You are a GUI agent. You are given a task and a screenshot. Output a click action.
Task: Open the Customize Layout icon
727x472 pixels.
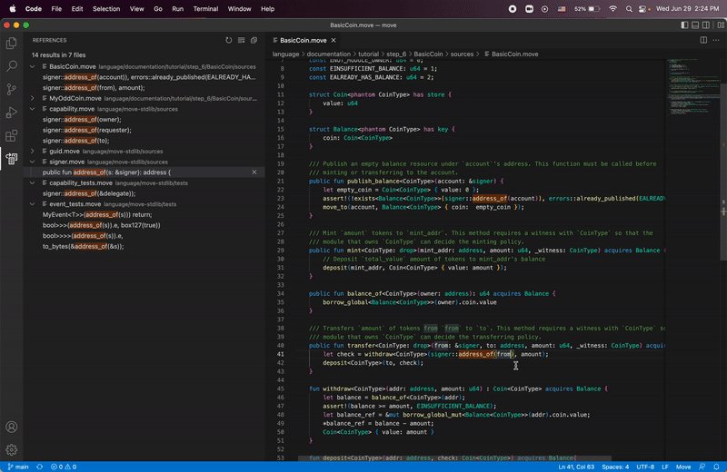tap(721, 25)
